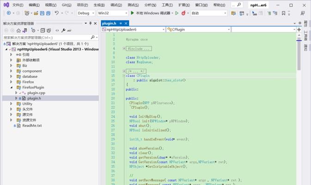Click the preview selected items icon beside the wrench
The image size is (311, 185).
69,31
